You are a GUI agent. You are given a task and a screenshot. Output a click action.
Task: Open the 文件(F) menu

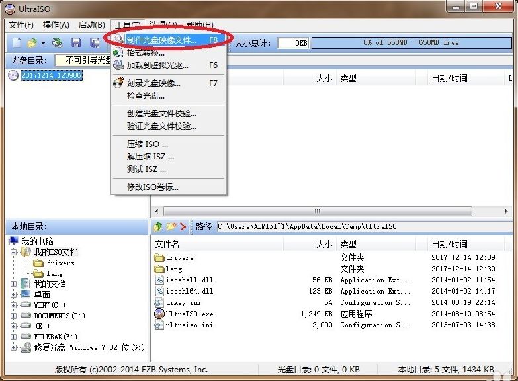[x=21, y=25]
